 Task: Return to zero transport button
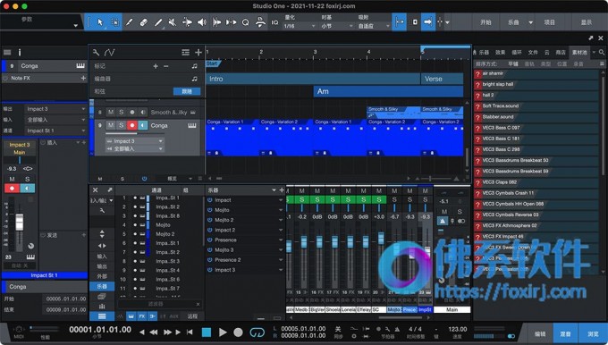pyautogui.click(x=190, y=332)
